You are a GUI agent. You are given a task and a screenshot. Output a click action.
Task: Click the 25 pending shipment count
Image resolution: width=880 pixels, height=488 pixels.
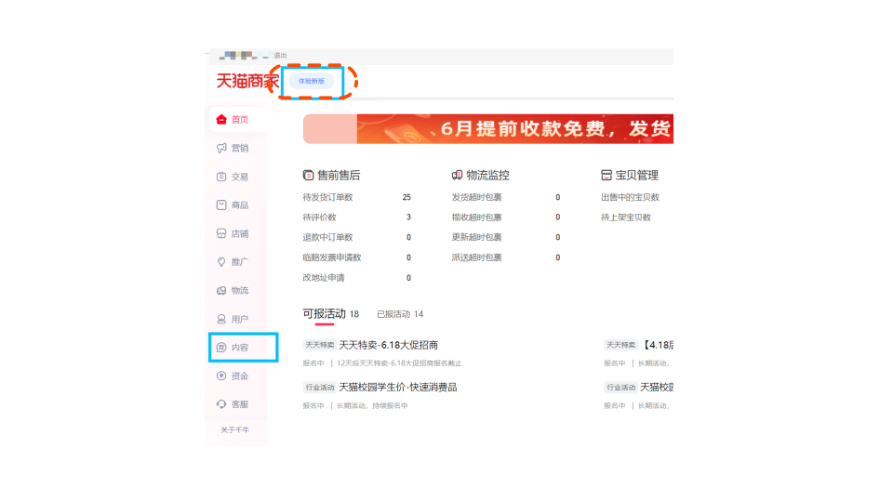click(x=407, y=197)
